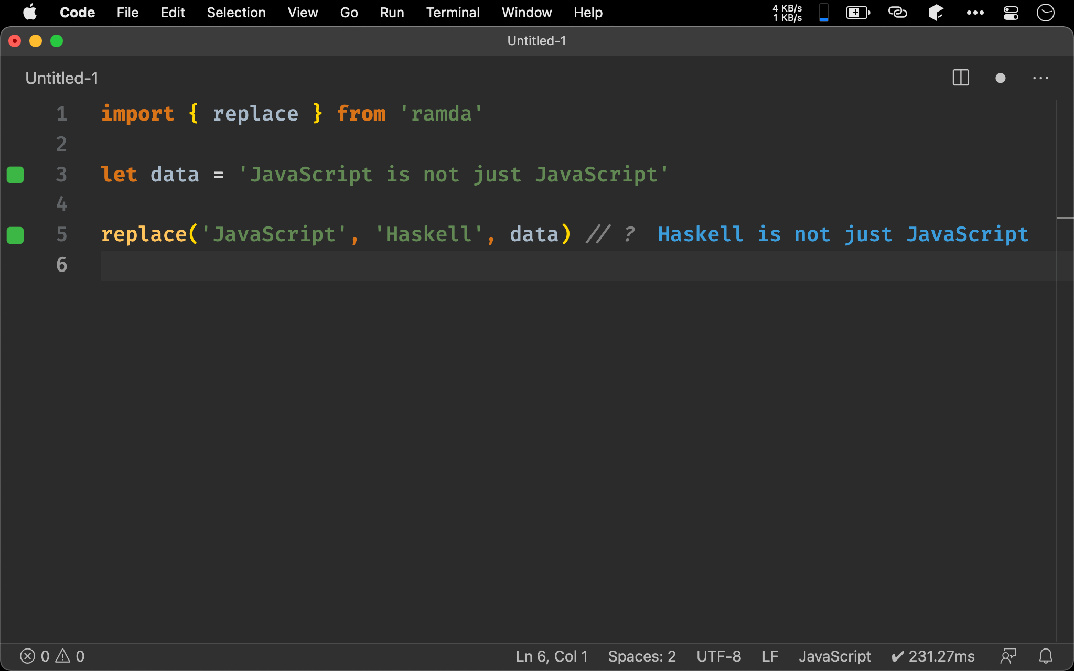Open the Terminal menu
Screen dimensions: 1074x671
point(453,13)
